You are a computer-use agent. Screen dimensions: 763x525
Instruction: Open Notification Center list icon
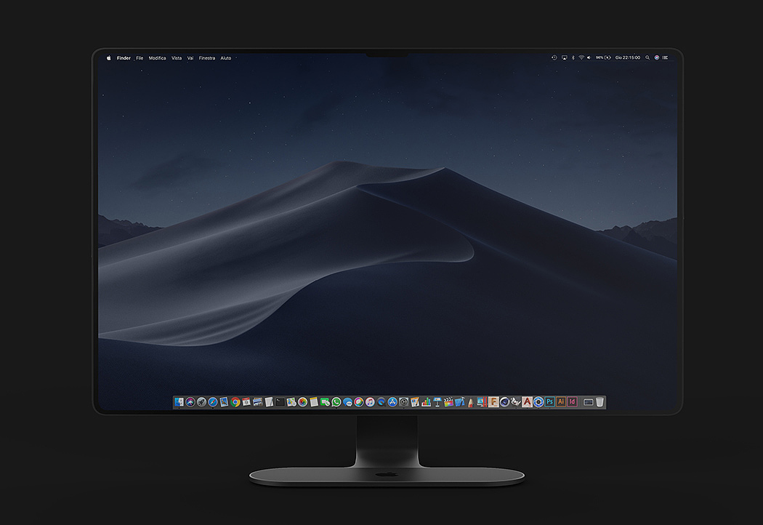pos(665,57)
